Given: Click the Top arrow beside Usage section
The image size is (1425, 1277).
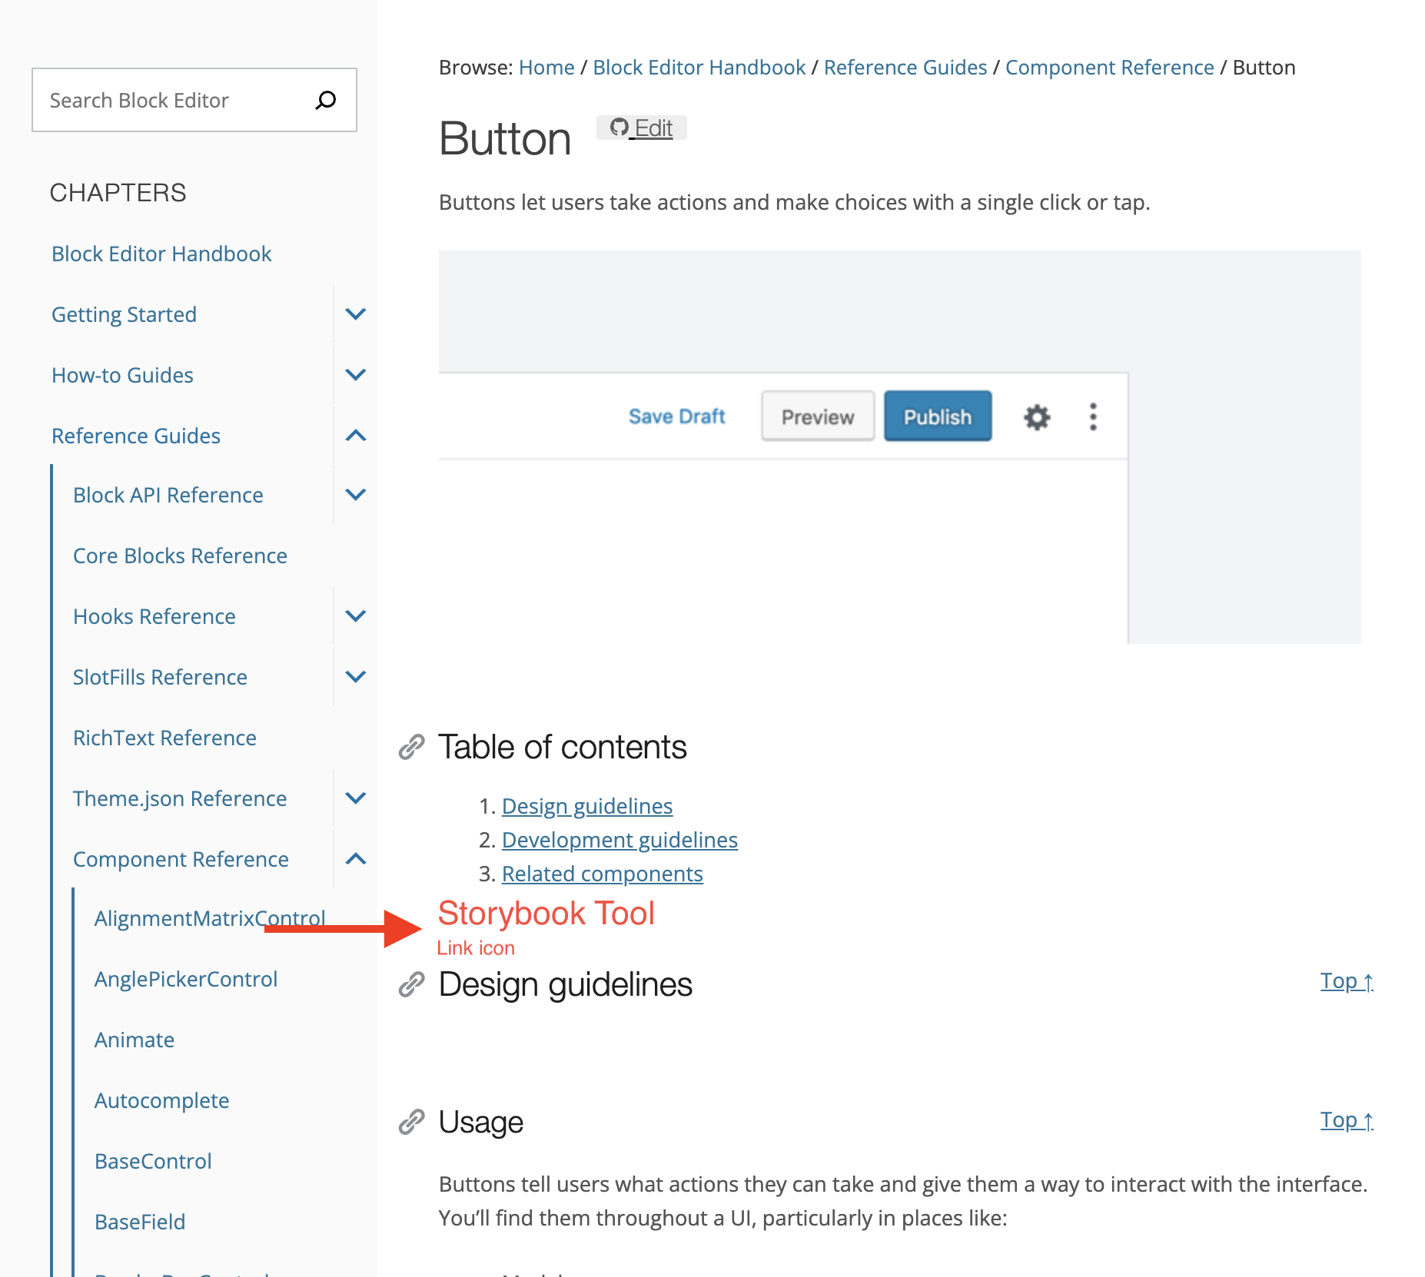Looking at the screenshot, I should click(x=1346, y=1120).
